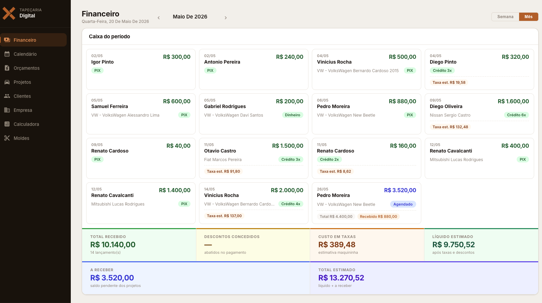
Task: Select Renato Cardoso R$ 40,00 amount
Action: [x=179, y=146]
